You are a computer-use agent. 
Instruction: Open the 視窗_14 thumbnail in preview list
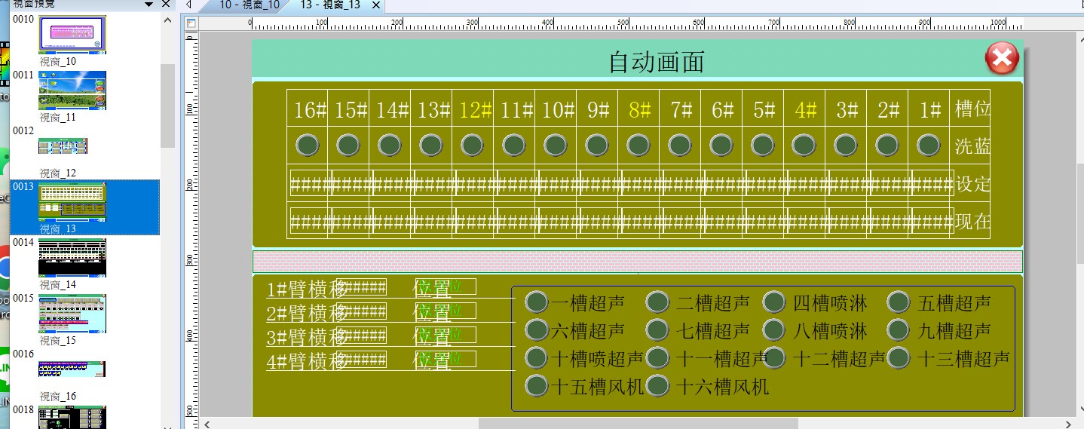pos(72,258)
